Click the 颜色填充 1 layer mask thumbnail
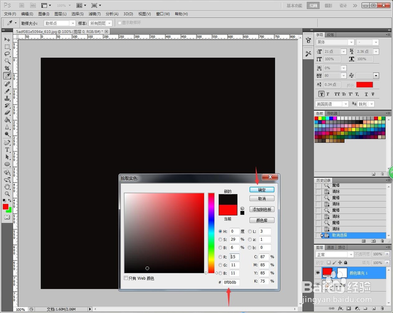Viewport: 393px width, 313px height. click(342, 273)
